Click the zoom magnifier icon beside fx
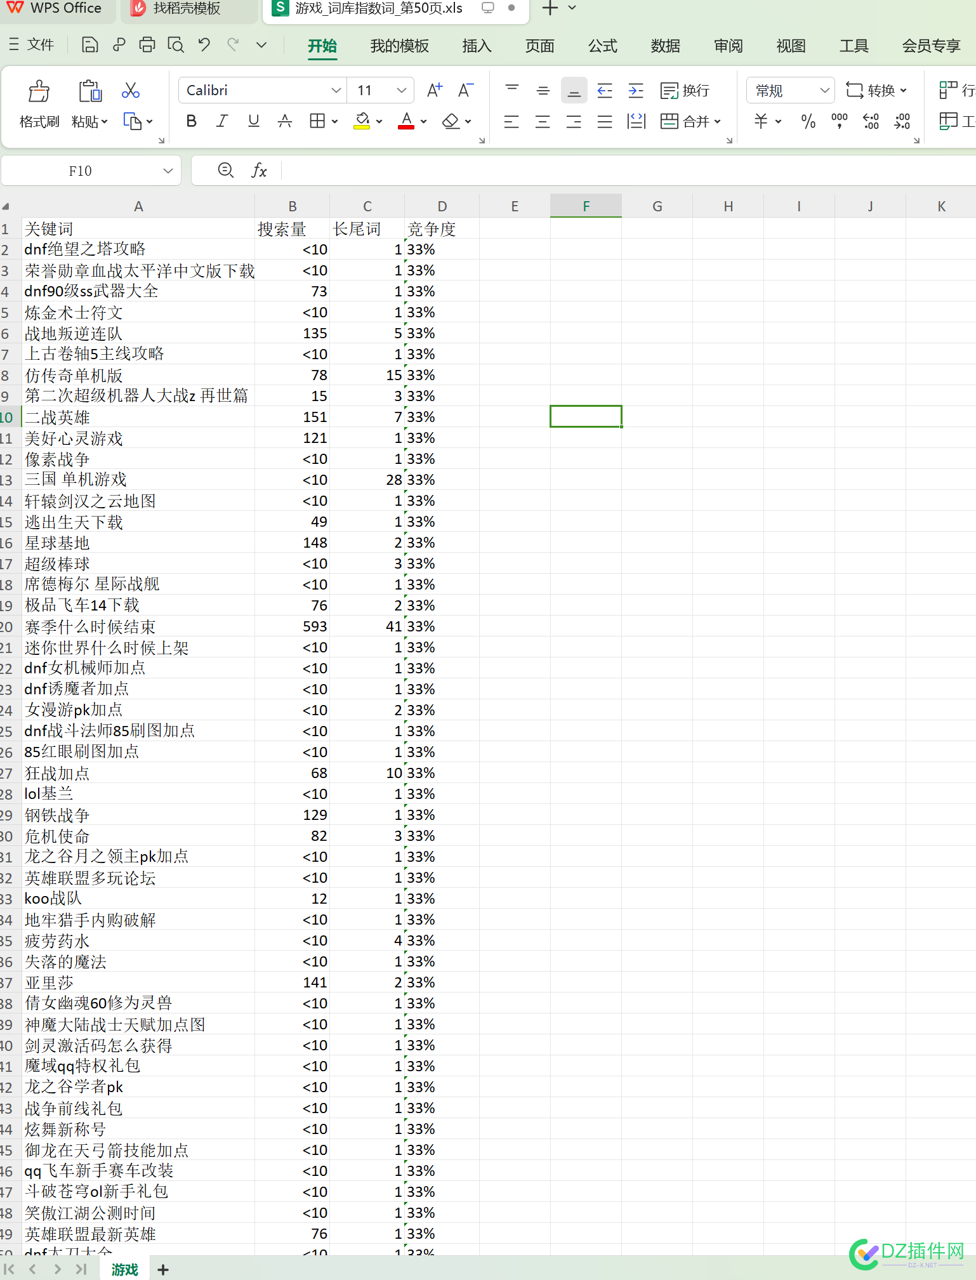Viewport: 976px width, 1280px height. 225,170
